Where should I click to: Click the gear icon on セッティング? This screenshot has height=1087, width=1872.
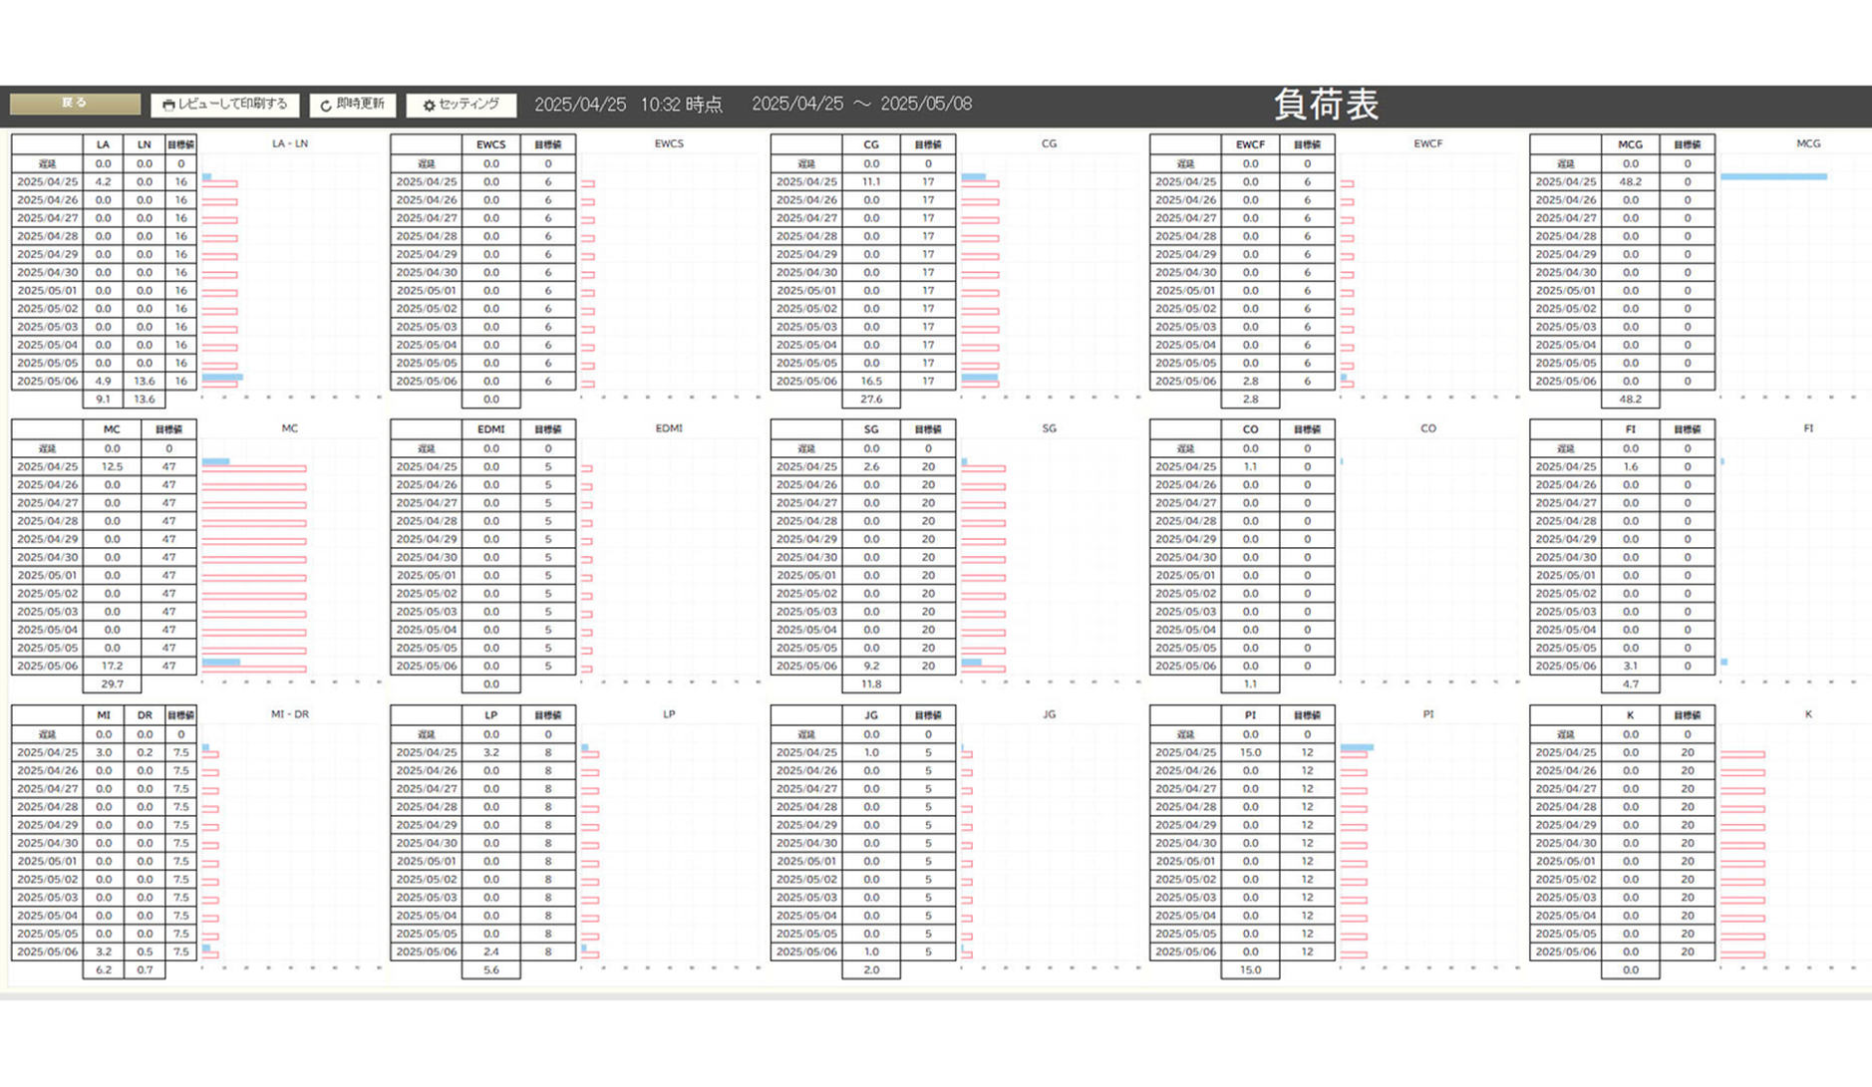point(429,106)
